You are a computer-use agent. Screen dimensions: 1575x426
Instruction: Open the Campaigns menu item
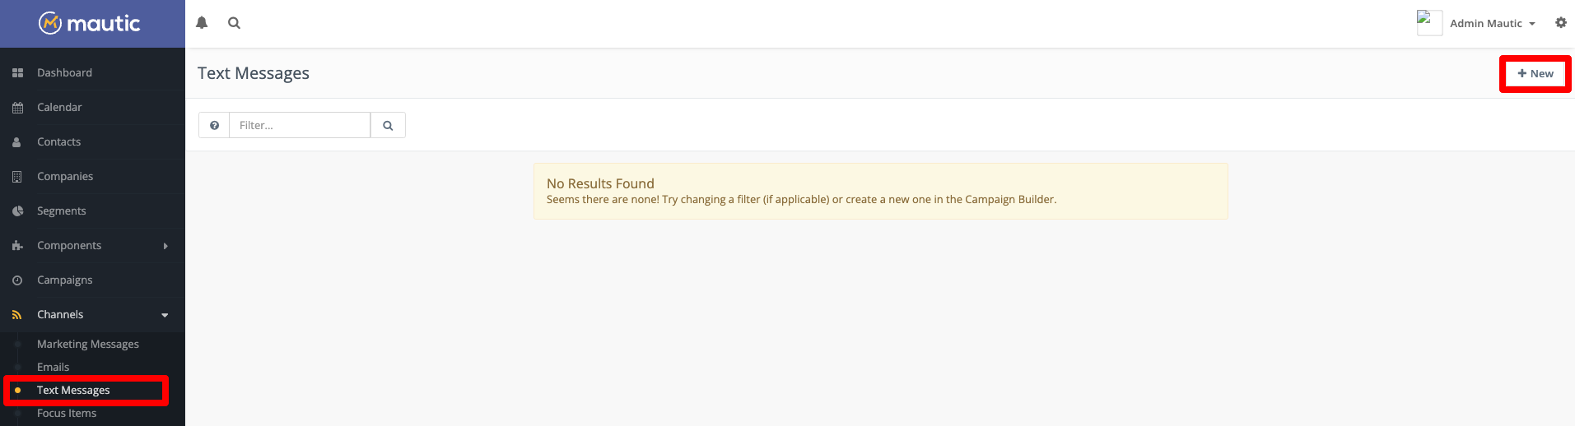[x=64, y=280]
